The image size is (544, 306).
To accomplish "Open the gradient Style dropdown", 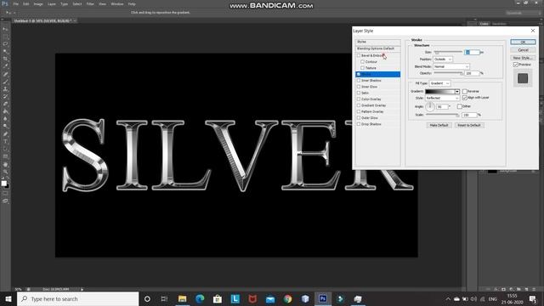I will click(442, 99).
